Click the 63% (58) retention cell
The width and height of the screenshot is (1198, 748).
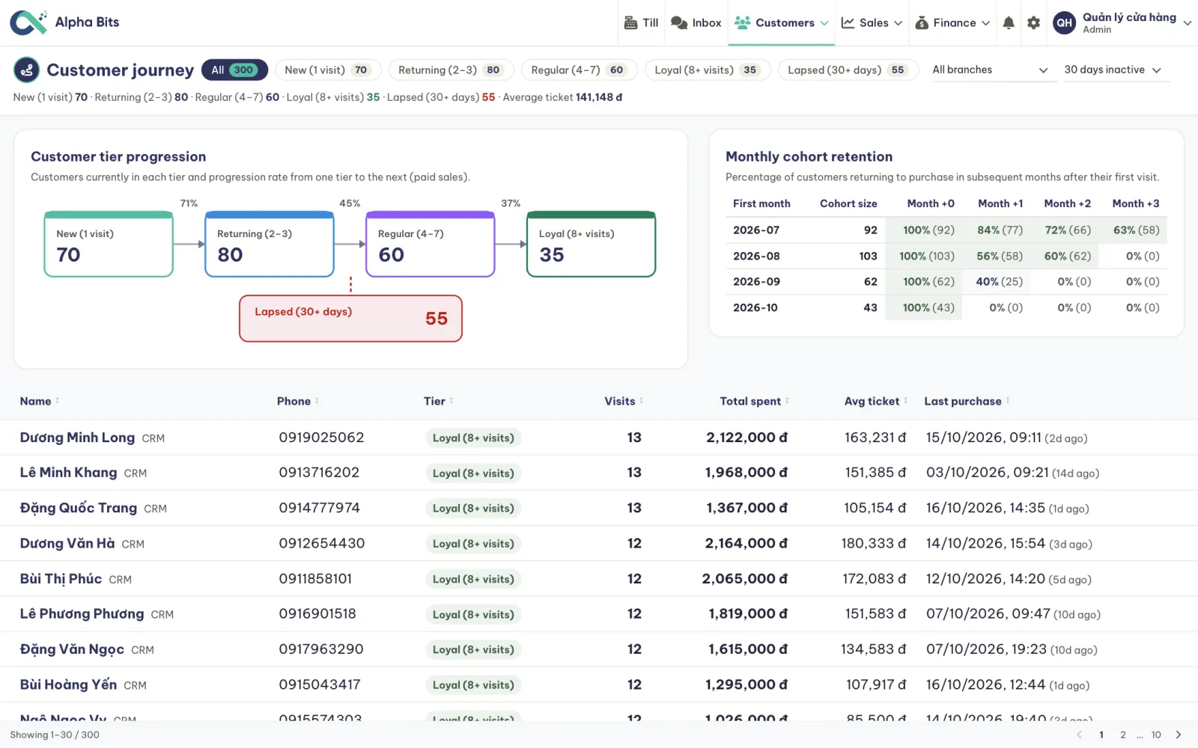pos(1136,230)
